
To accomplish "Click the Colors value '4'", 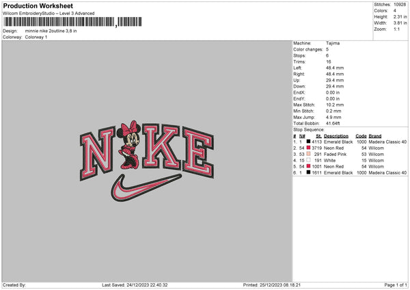I will 395,11.
